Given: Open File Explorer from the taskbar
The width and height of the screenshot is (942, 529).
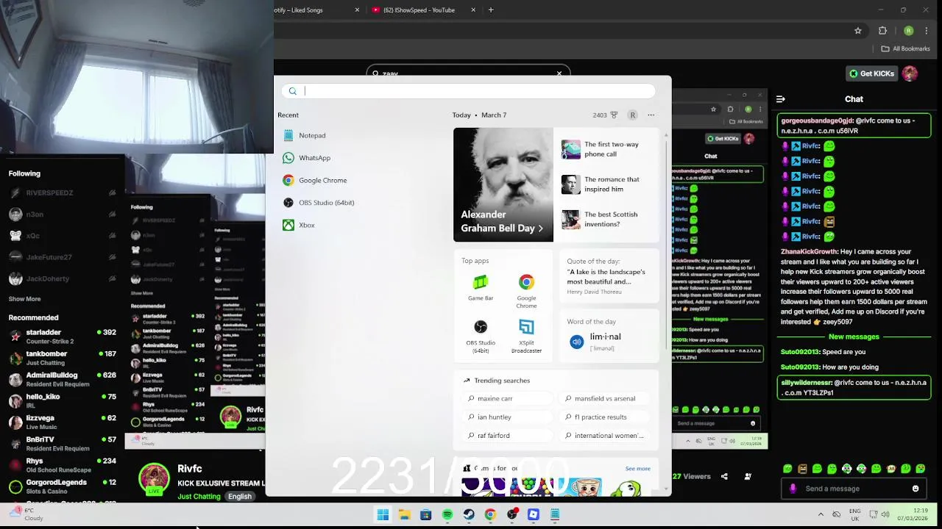Looking at the screenshot, I should pos(404,515).
